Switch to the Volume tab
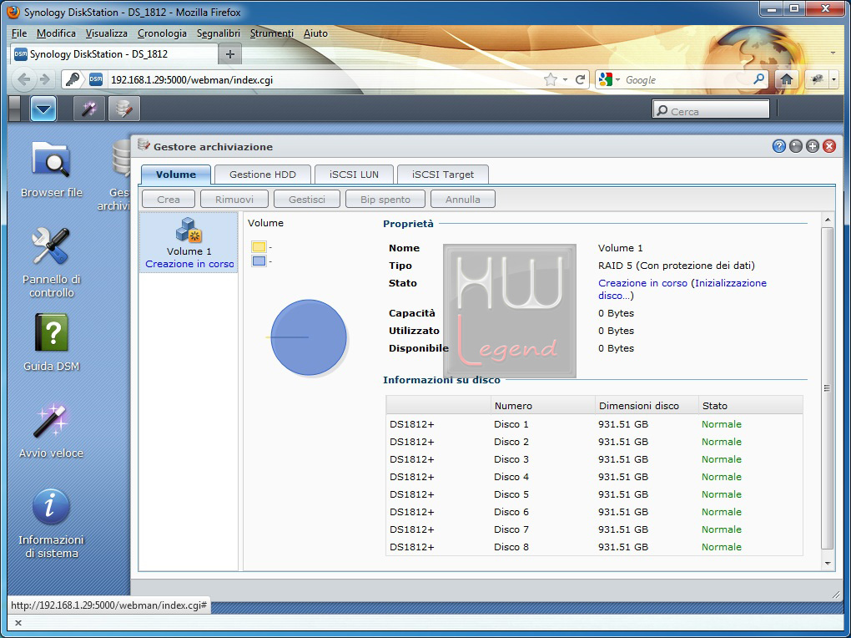This screenshot has height=638, width=851. click(176, 175)
